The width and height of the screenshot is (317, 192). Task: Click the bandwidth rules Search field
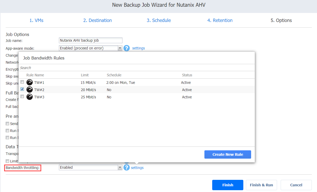point(137,68)
